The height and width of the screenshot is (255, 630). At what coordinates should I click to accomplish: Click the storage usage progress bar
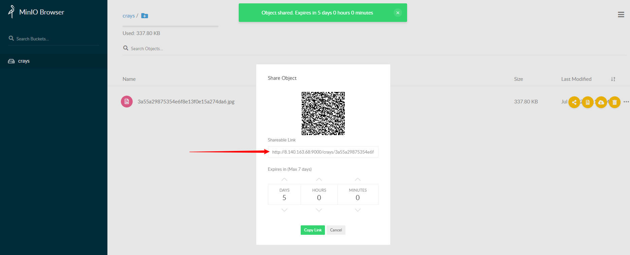click(x=170, y=26)
